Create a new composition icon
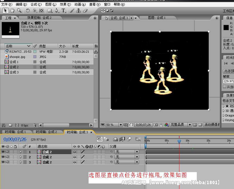This screenshot has height=189, width=234. pyautogui.click(x=17, y=125)
